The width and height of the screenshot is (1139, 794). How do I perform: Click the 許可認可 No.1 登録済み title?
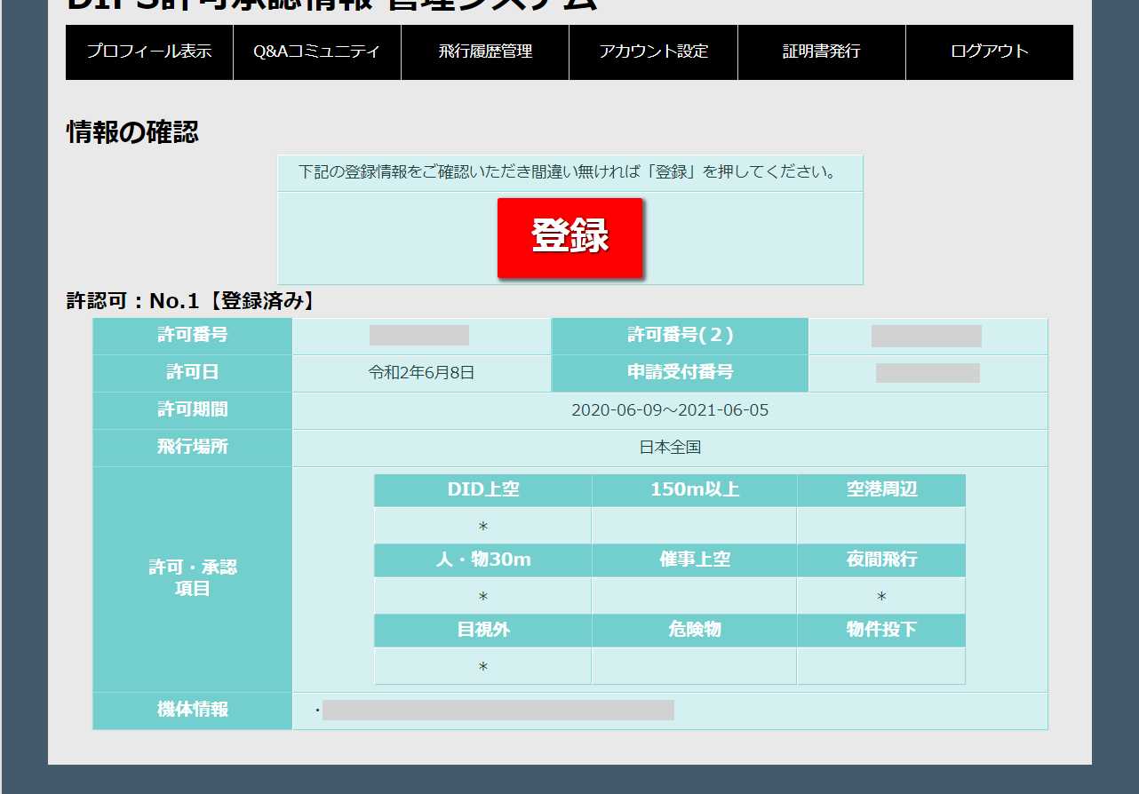[191, 301]
